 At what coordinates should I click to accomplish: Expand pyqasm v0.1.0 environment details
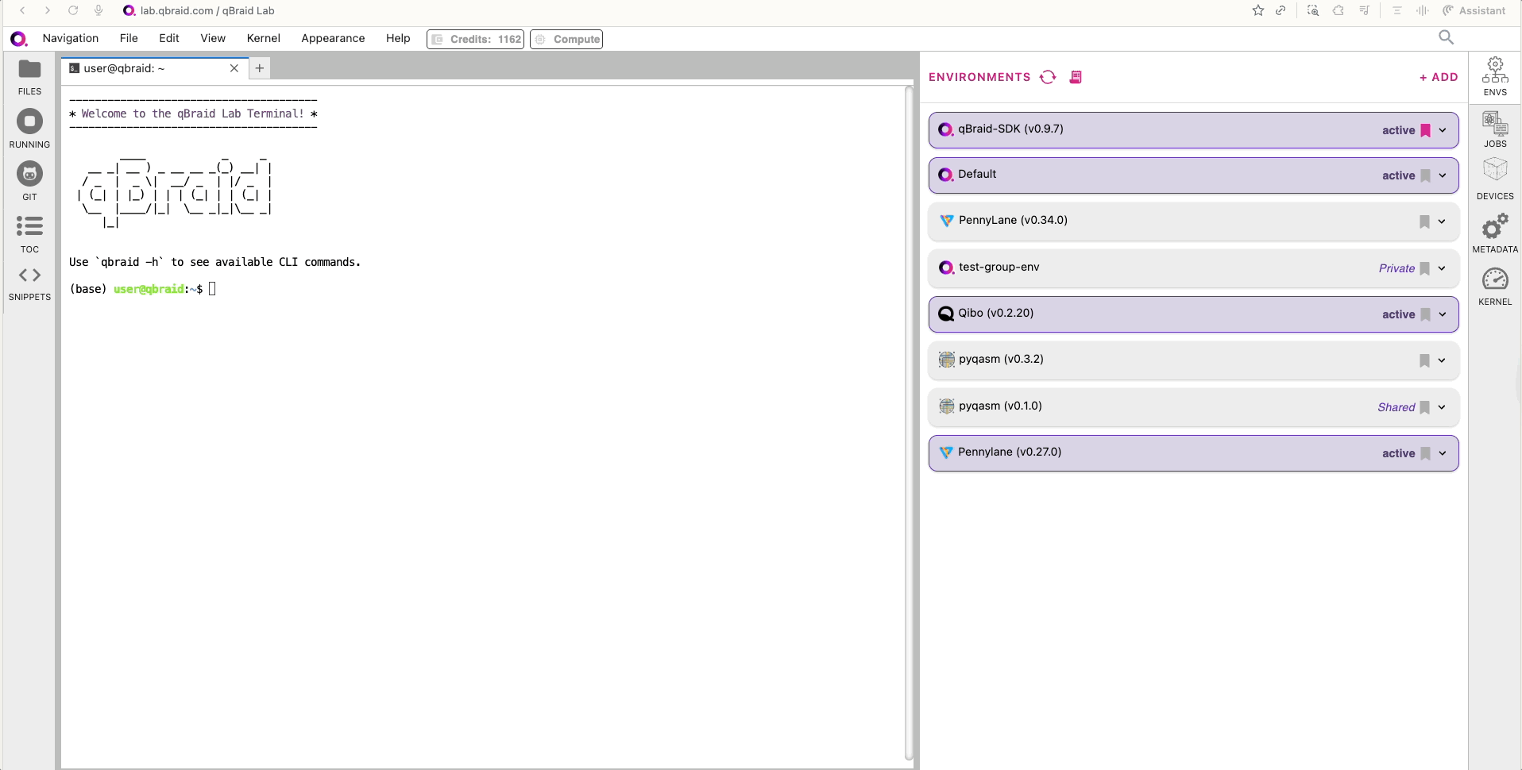[x=1442, y=407]
